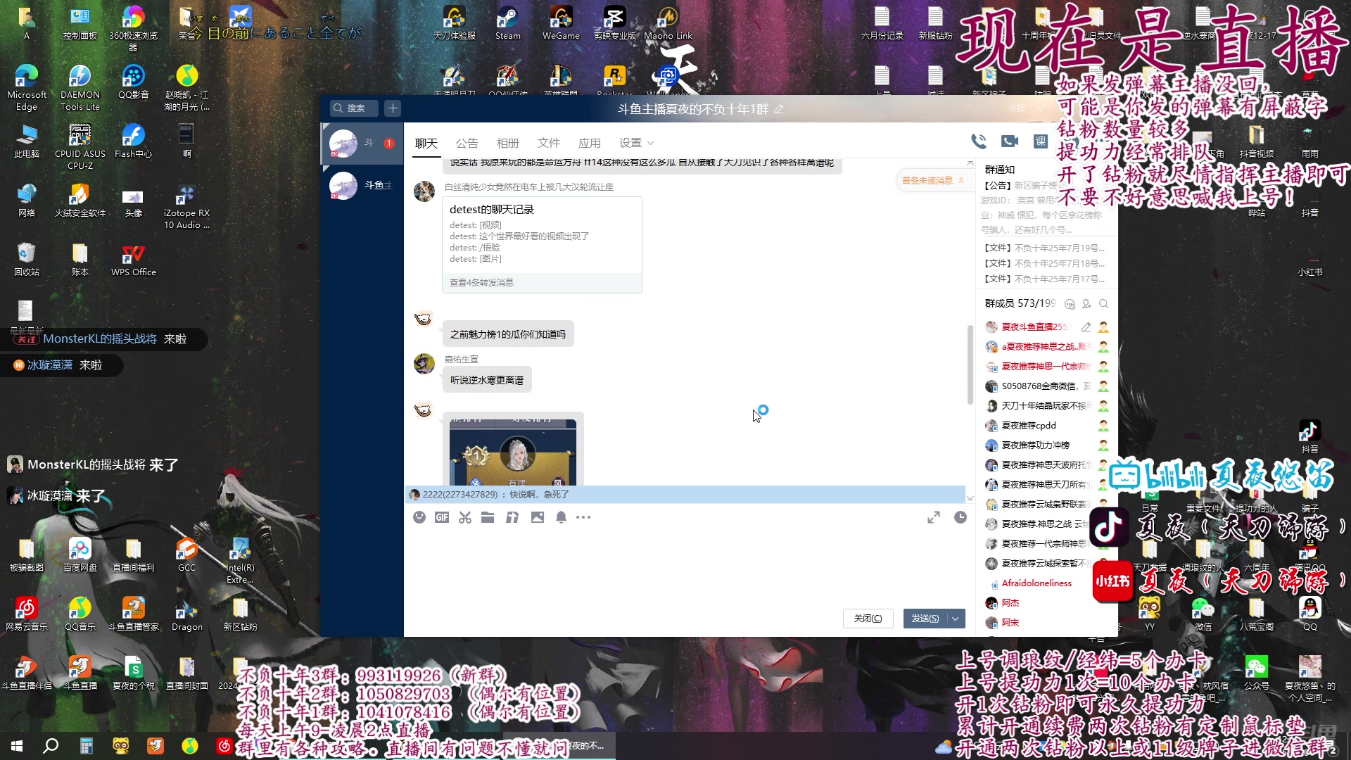Jump to 首条未读消息

[x=927, y=181]
